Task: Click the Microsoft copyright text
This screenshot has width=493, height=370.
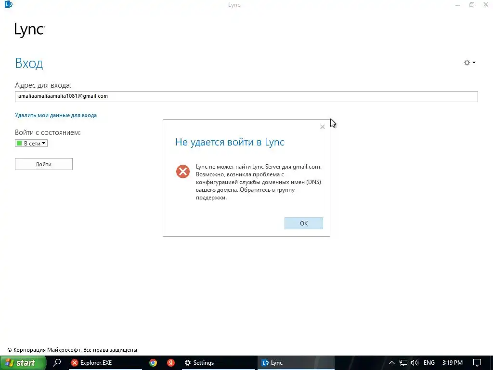Action: [x=73, y=350]
